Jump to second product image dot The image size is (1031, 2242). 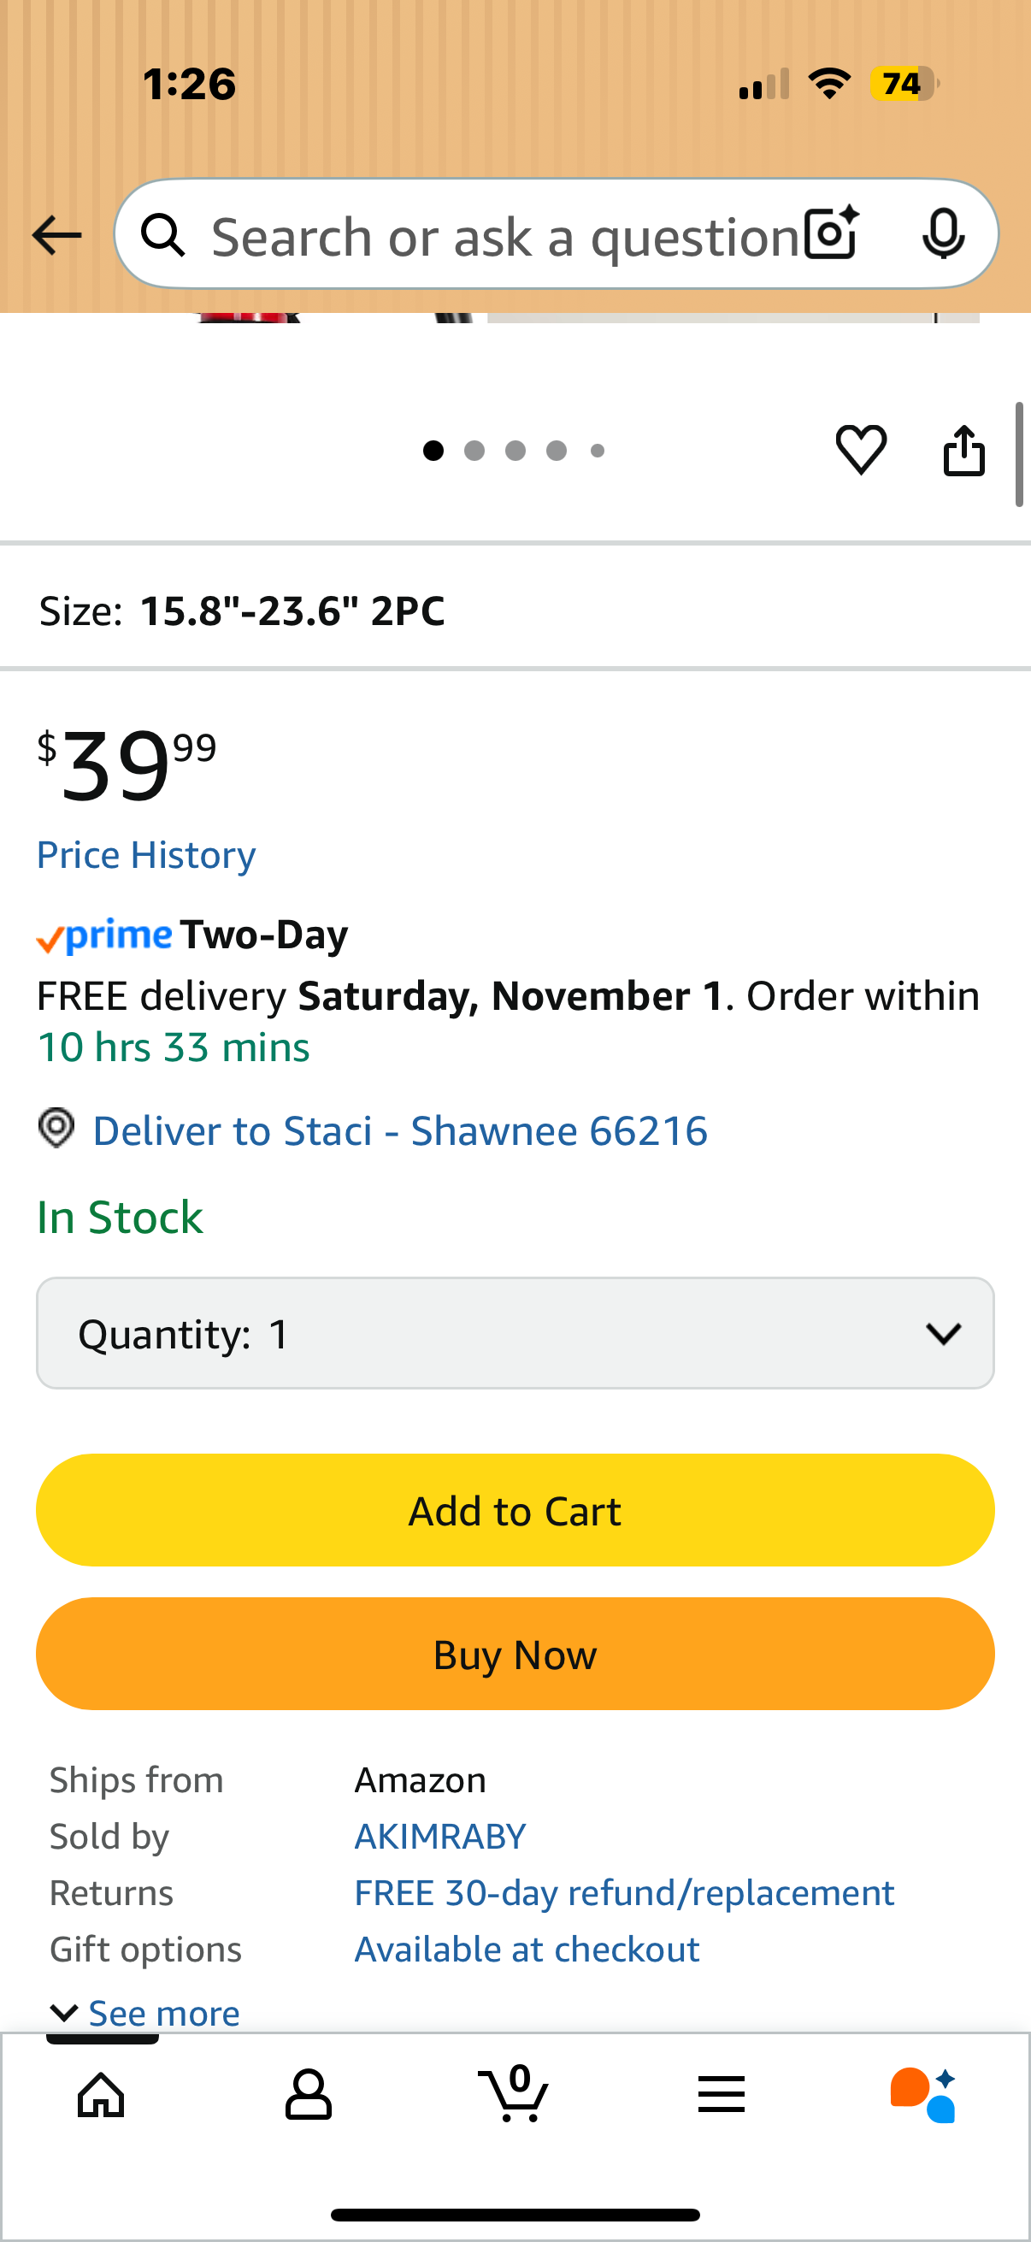(x=474, y=450)
